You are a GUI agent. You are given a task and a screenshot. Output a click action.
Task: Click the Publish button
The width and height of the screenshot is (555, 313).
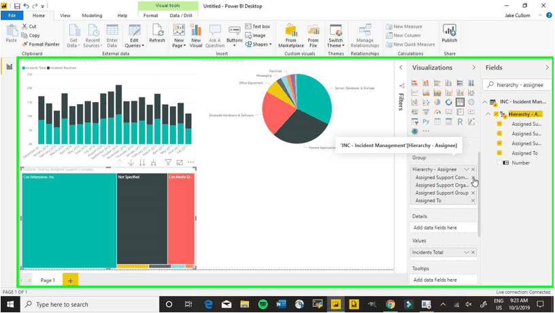click(449, 33)
